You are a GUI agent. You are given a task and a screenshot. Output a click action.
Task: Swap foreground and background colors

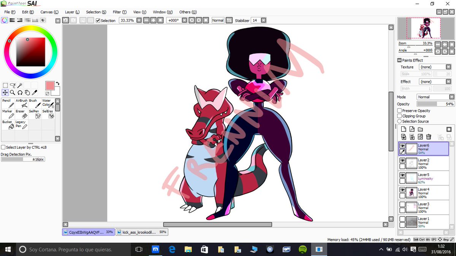[57, 83]
